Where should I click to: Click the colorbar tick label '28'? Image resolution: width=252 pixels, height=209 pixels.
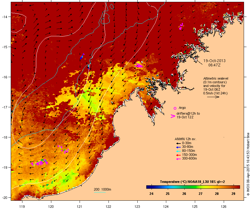[x=217, y=194]
